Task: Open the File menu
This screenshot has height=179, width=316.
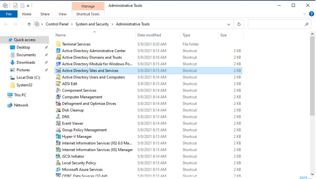Action: (9, 14)
